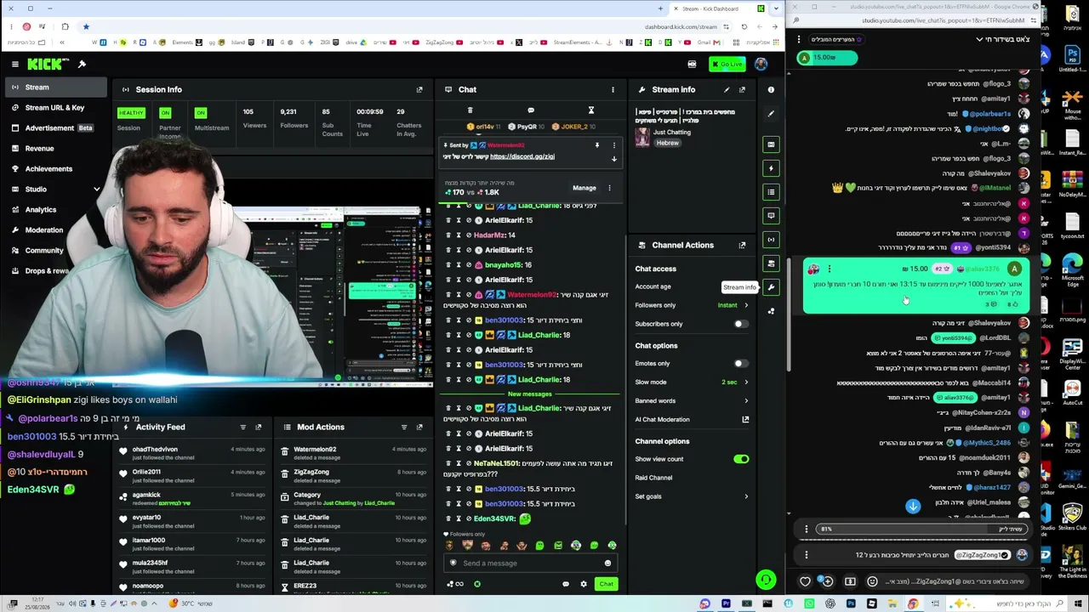Open the emoji picker in the message box
1089x612 pixels.
607,563
